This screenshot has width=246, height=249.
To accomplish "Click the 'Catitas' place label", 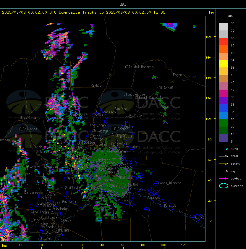I will click(x=153, y=198).
